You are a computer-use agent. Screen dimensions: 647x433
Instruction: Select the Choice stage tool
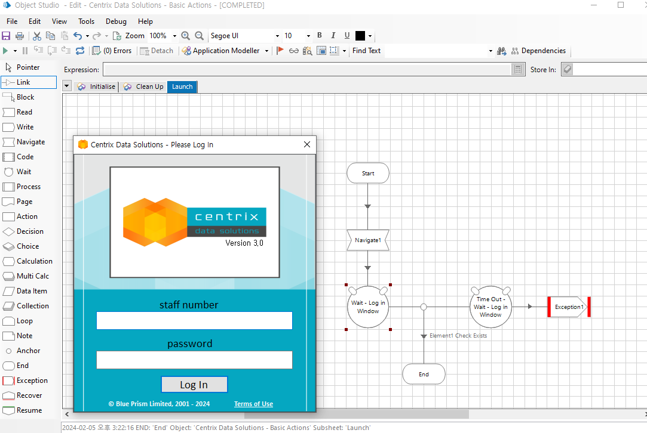(x=29, y=246)
